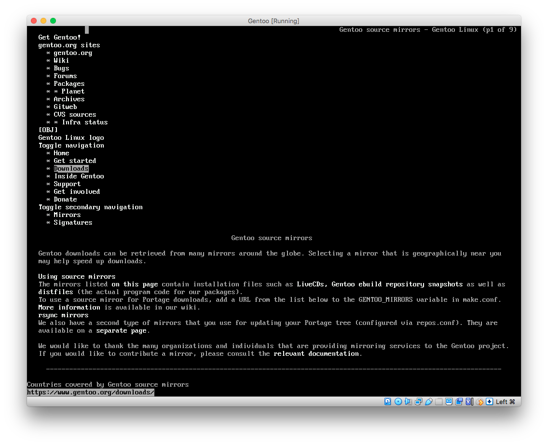Click the Gentoo Linux logo link
This screenshot has height=445, width=548.
[71, 137]
